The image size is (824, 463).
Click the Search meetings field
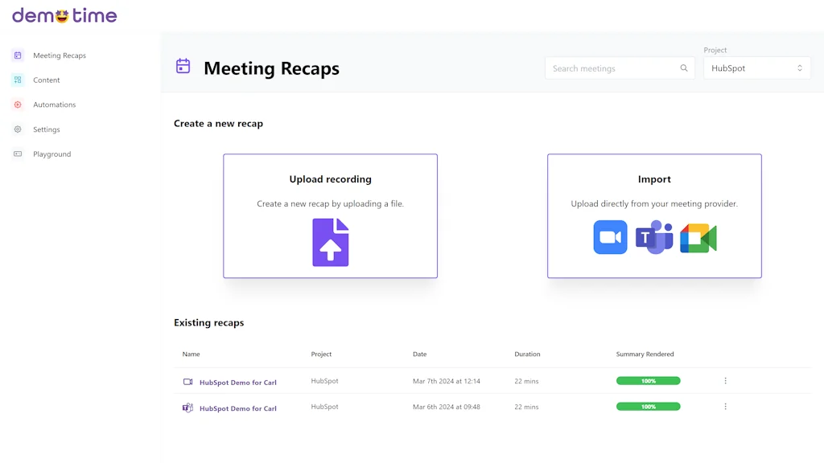(x=620, y=68)
